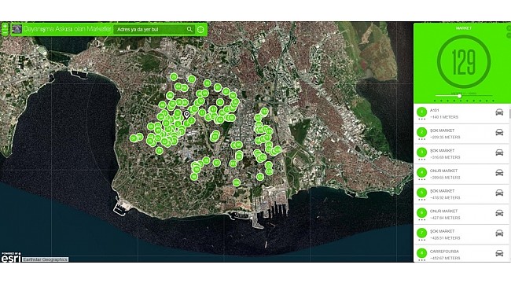Viewport: 511px width, 283px height.
Task: Expand the dots under result number 2
Action: pos(421,139)
